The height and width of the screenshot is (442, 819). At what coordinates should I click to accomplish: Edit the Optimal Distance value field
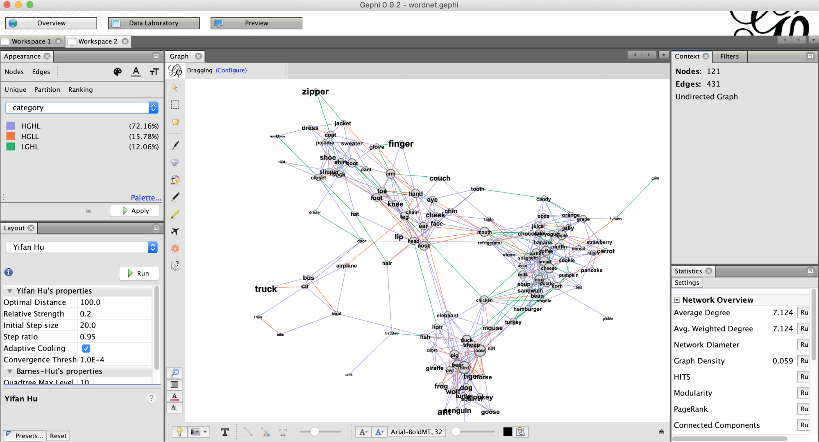tap(115, 303)
